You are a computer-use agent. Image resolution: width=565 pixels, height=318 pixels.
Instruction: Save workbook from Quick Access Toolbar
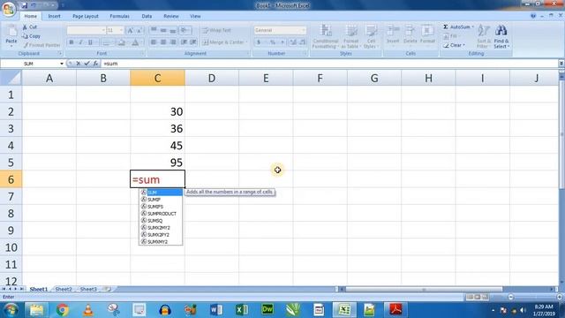pyautogui.click(x=24, y=5)
